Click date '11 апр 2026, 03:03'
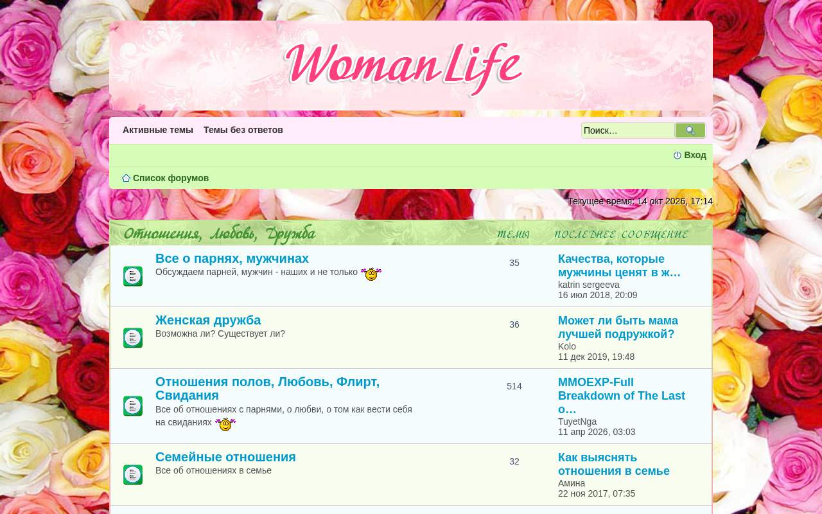This screenshot has width=822, height=514. coord(597,432)
